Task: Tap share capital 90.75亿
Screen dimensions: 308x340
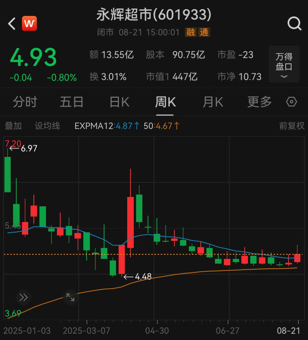Action: pyautogui.click(x=189, y=55)
